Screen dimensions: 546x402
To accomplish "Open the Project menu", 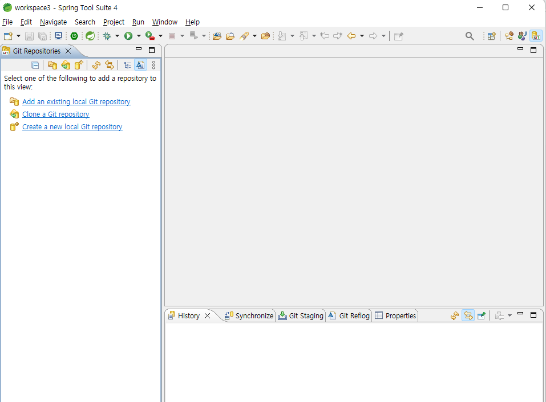I will click(114, 22).
